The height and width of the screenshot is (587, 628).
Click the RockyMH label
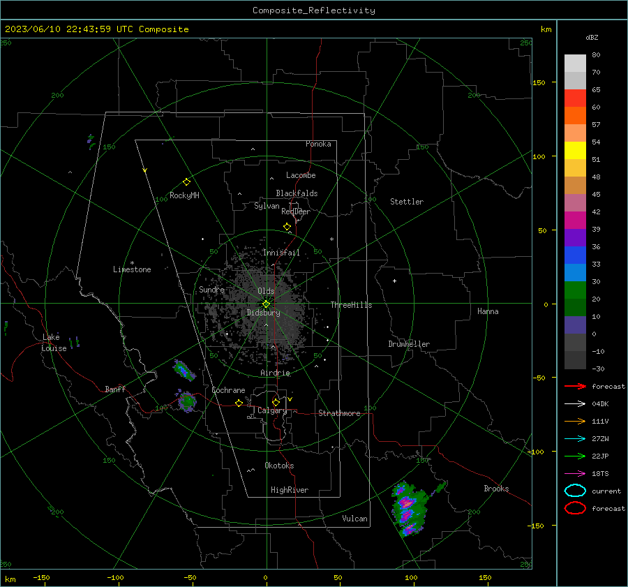click(x=184, y=195)
